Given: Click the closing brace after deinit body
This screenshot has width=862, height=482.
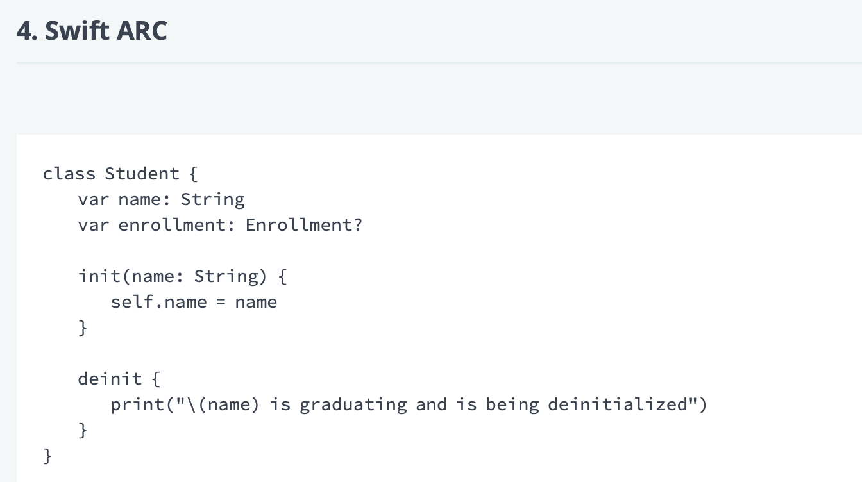Looking at the screenshot, I should 82,430.
